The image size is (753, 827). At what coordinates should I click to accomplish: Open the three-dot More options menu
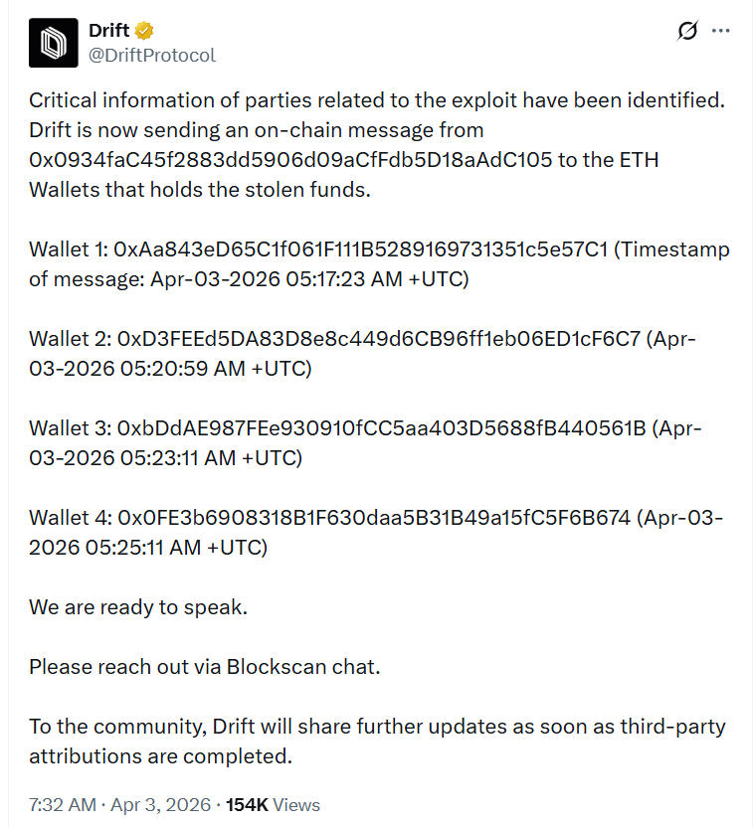723,32
